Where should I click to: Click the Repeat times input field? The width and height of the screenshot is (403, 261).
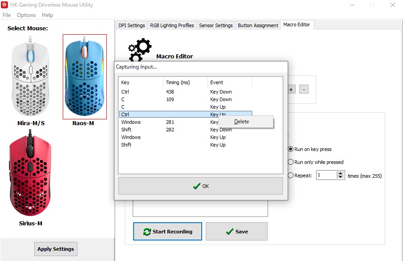click(x=326, y=175)
